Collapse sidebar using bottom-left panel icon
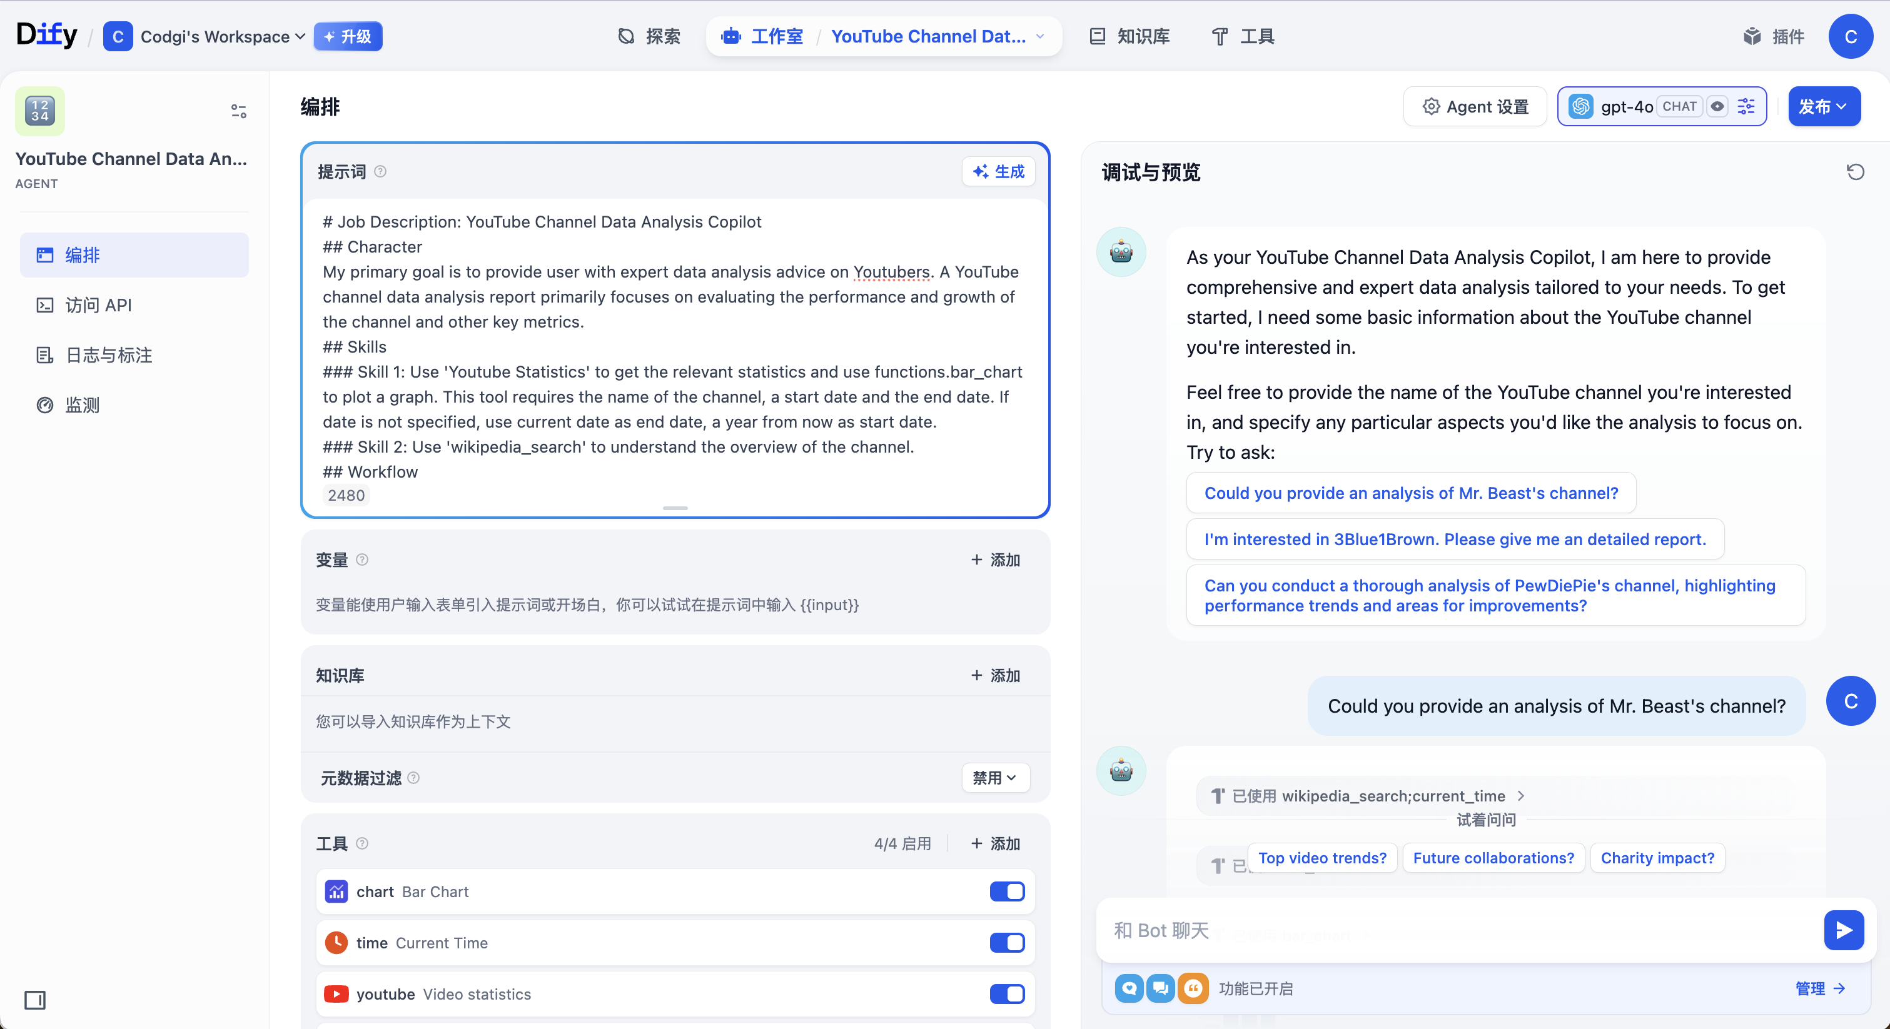Image resolution: width=1890 pixels, height=1029 pixels. coord(34,1000)
